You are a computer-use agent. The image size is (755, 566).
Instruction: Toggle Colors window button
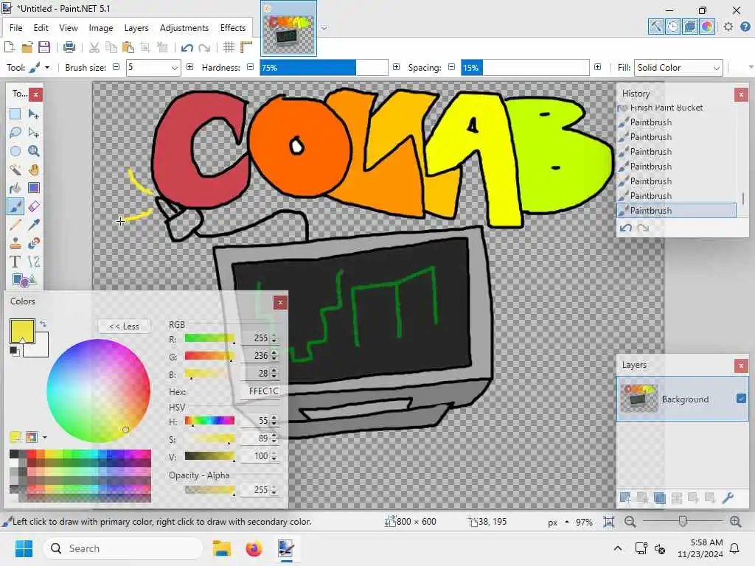[706, 27]
